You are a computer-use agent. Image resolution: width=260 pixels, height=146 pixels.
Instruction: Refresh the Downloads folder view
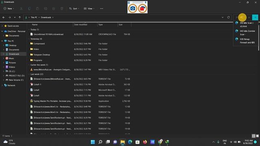click(x=228, y=17)
